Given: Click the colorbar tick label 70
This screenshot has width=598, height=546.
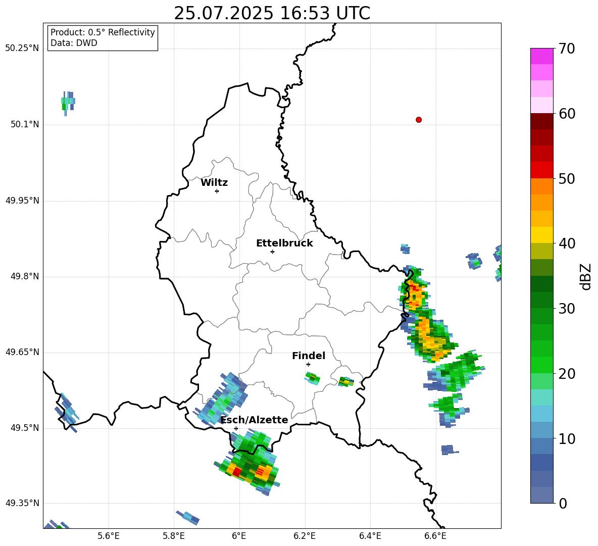Looking at the screenshot, I should click(x=567, y=49).
